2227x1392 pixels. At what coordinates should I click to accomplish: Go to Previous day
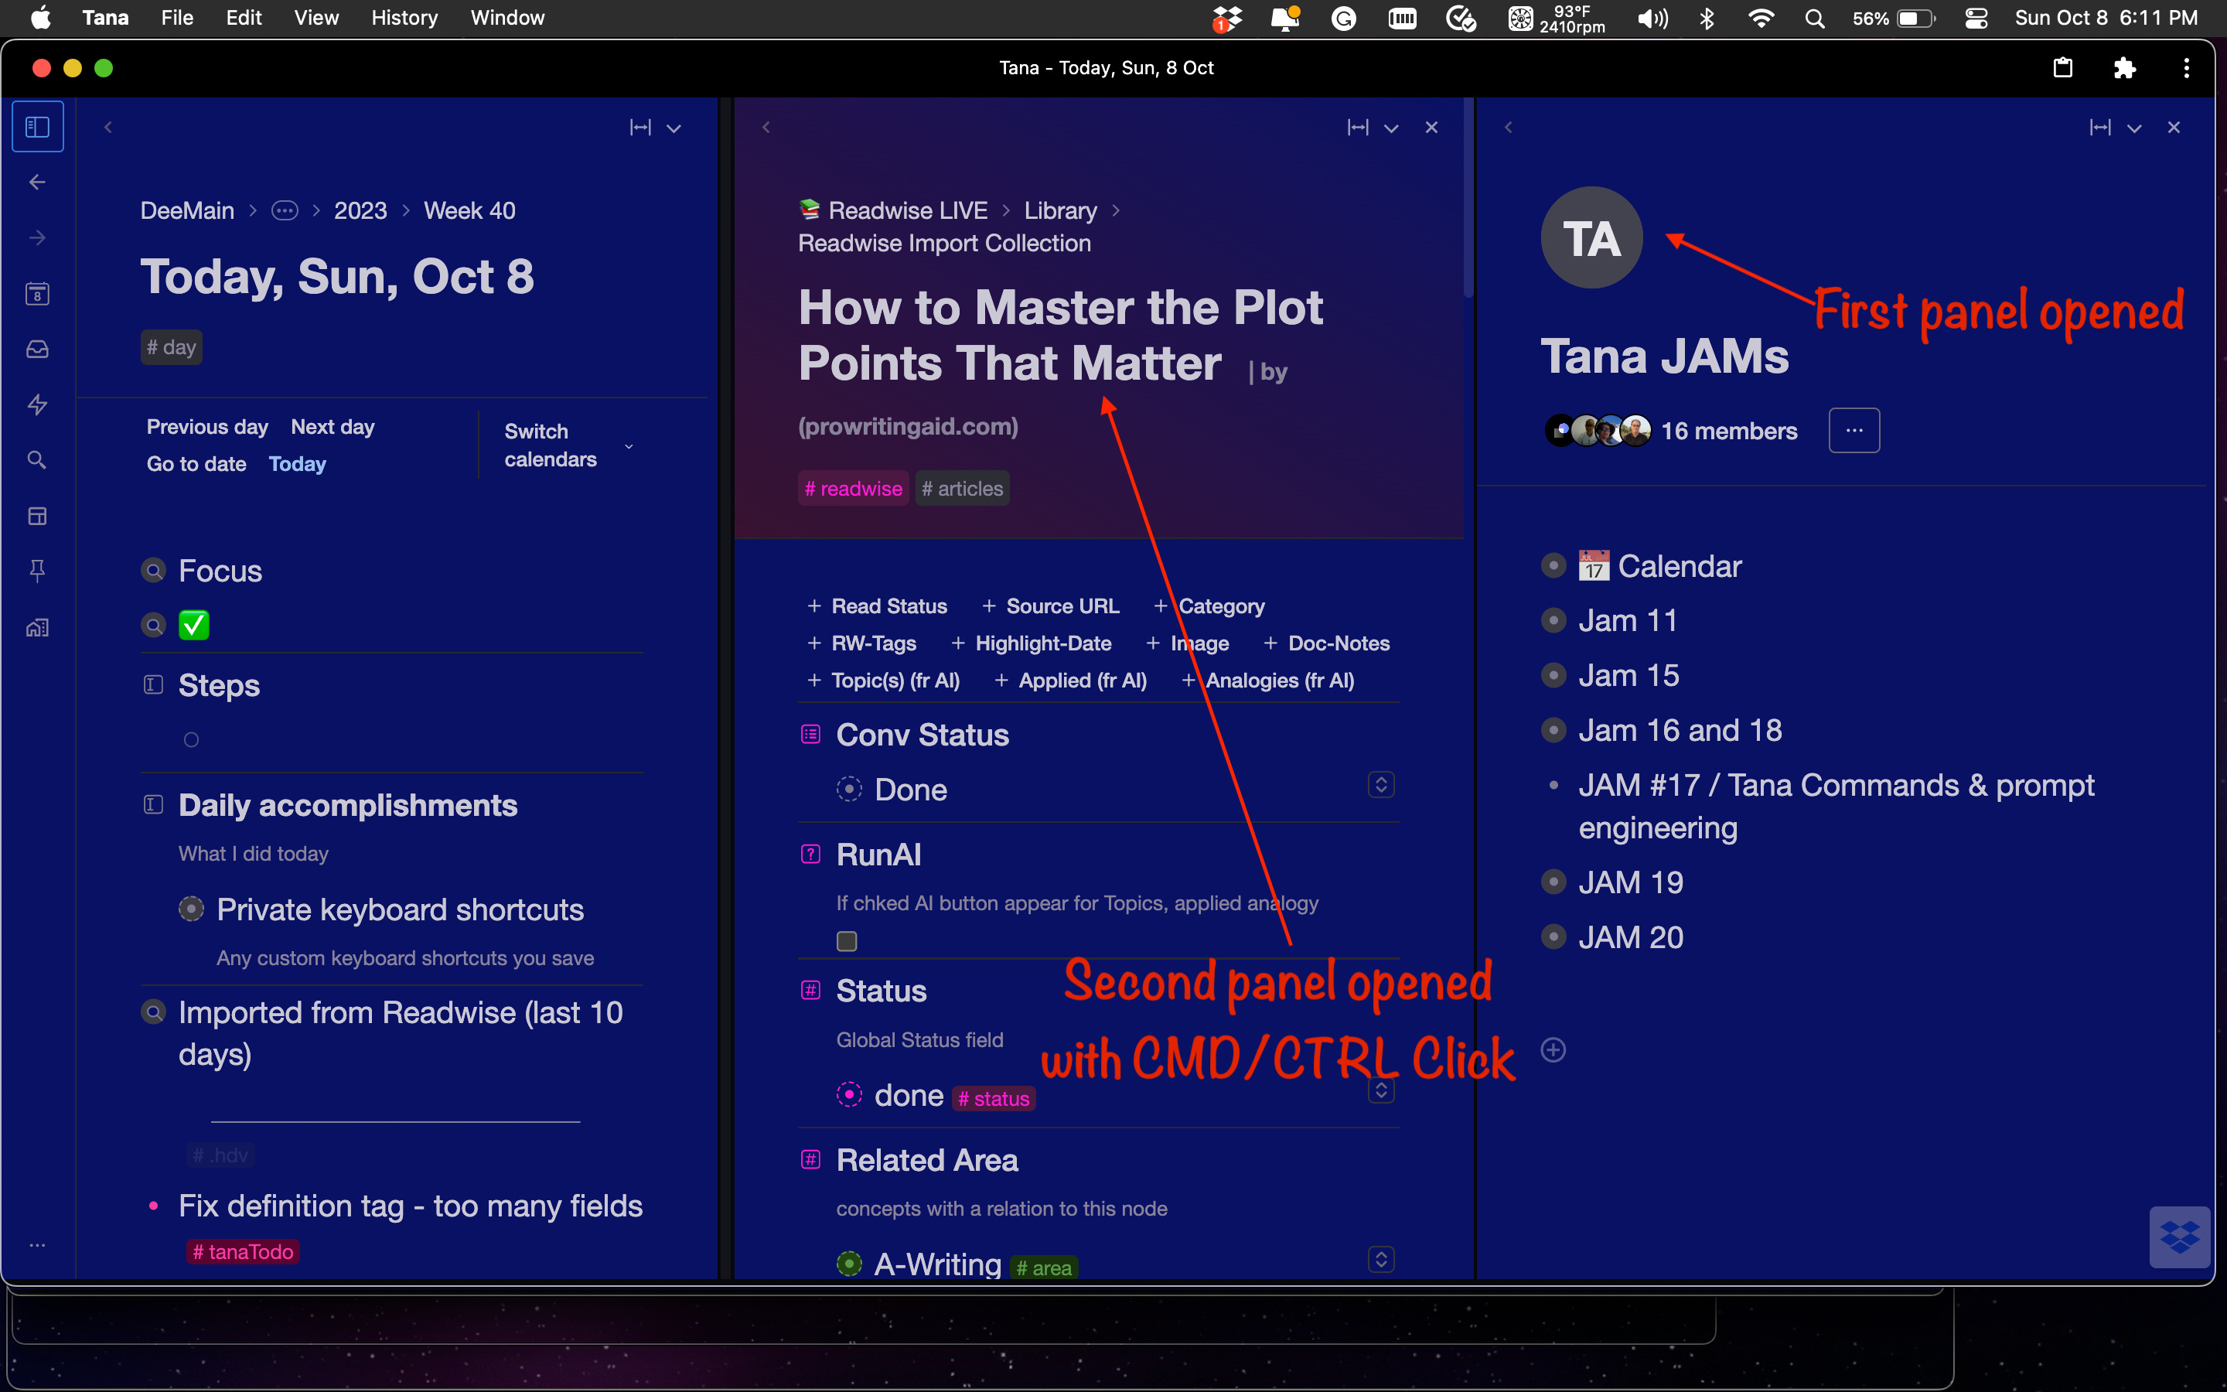pos(207,426)
